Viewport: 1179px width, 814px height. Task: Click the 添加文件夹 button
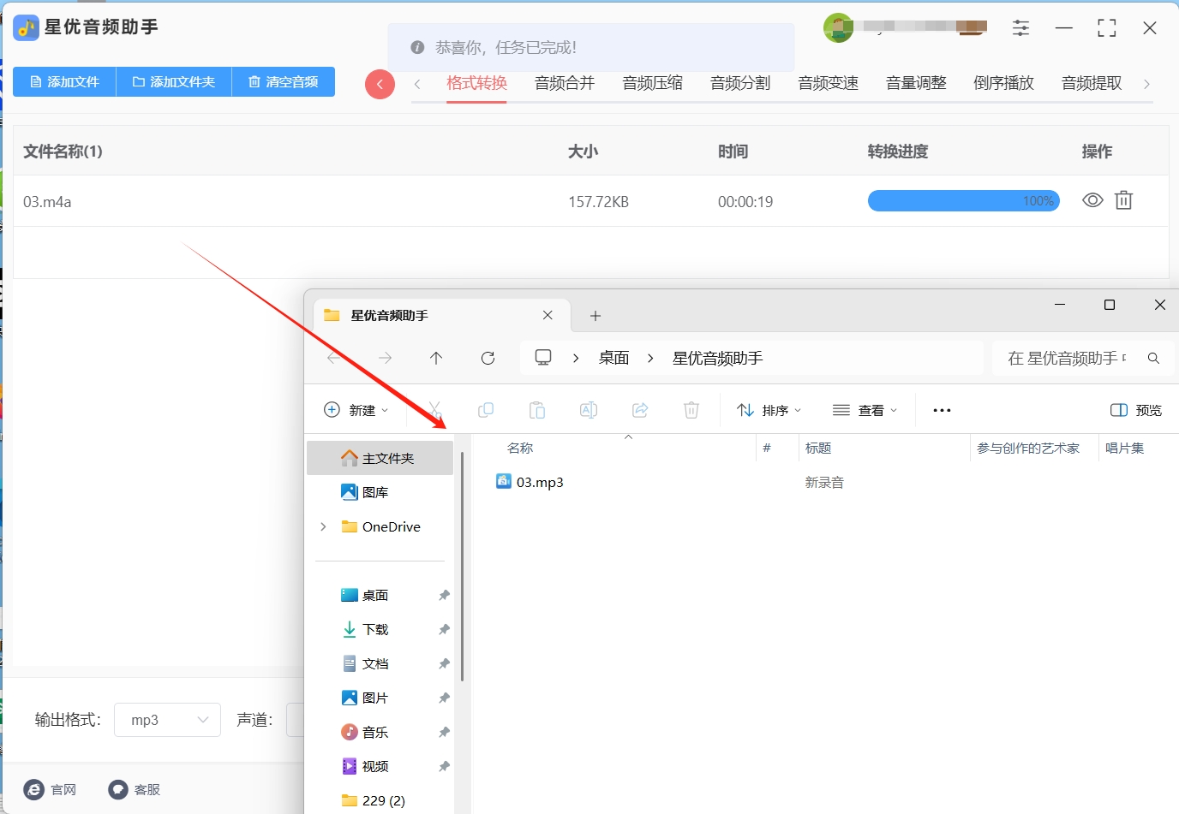[x=174, y=82]
